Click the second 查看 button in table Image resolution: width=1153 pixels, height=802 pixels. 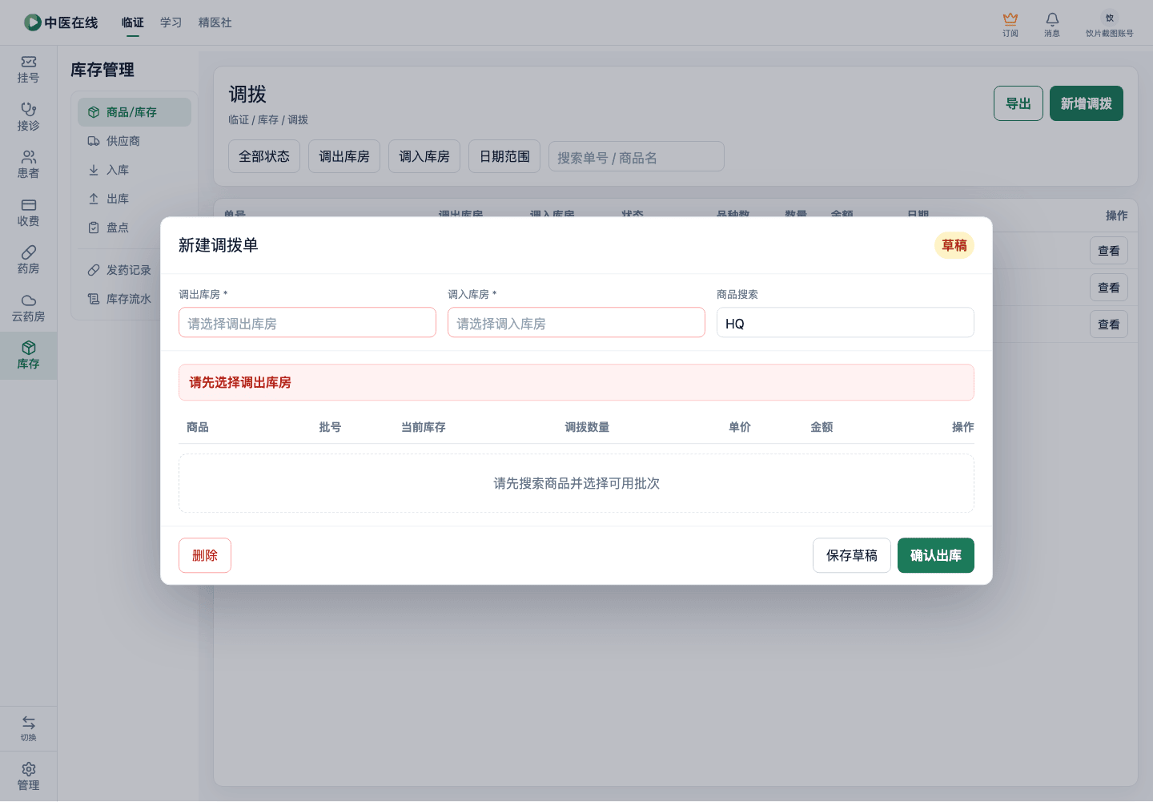pos(1109,288)
